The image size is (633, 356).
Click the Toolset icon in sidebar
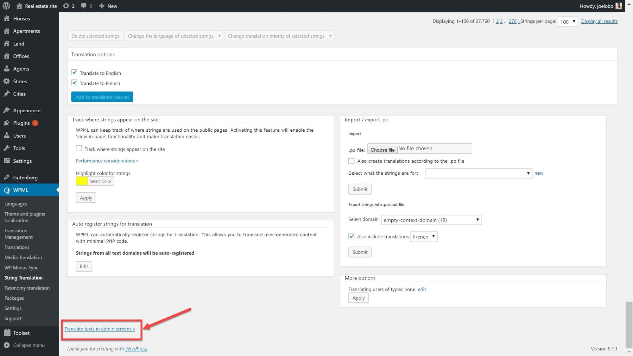[x=7, y=333]
